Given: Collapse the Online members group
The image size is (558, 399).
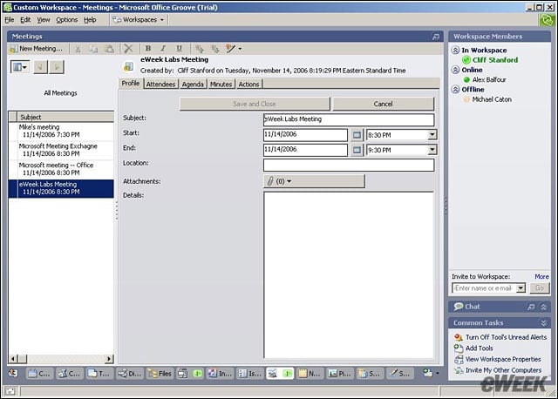Looking at the screenshot, I should (455, 70).
